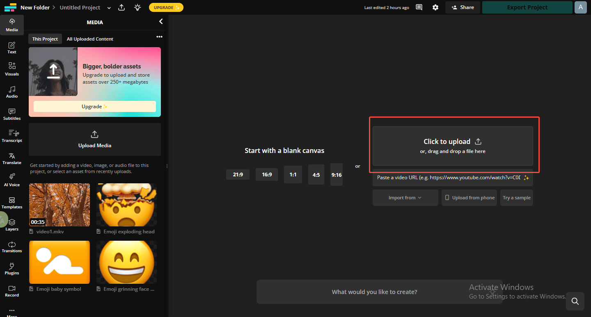Open the AI Voice panel
This screenshot has height=317, width=591.
click(x=12, y=180)
